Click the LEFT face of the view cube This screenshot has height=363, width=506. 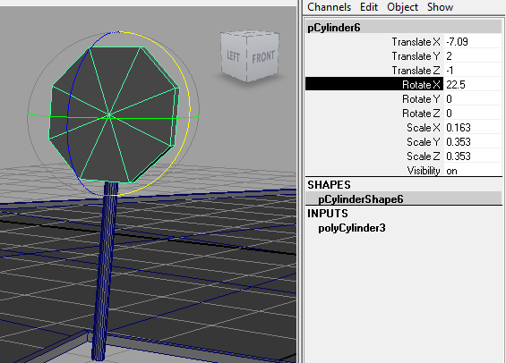click(x=234, y=56)
